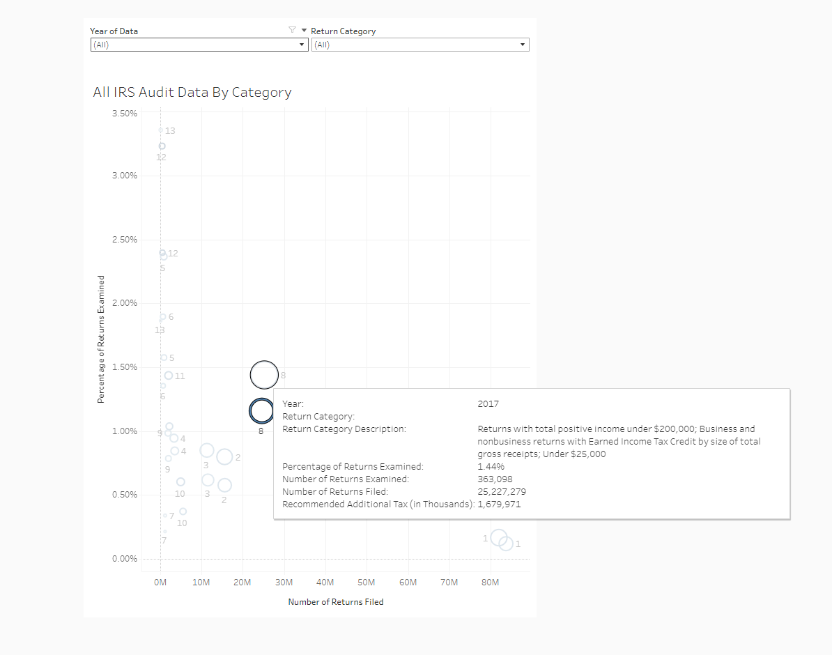Click the Percentage of Returns Examined axis title

pyautogui.click(x=101, y=339)
